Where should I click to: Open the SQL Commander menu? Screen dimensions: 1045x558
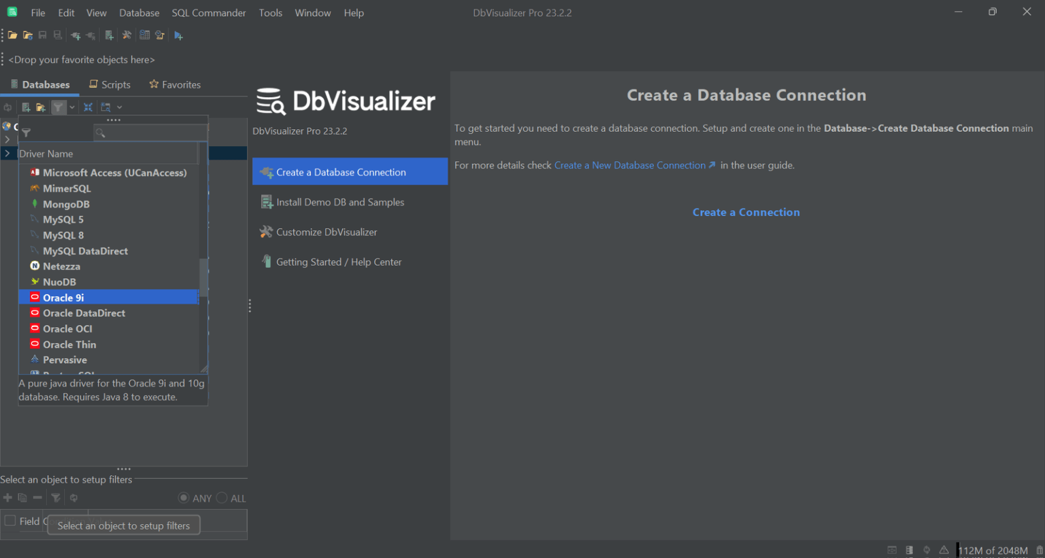208,13
